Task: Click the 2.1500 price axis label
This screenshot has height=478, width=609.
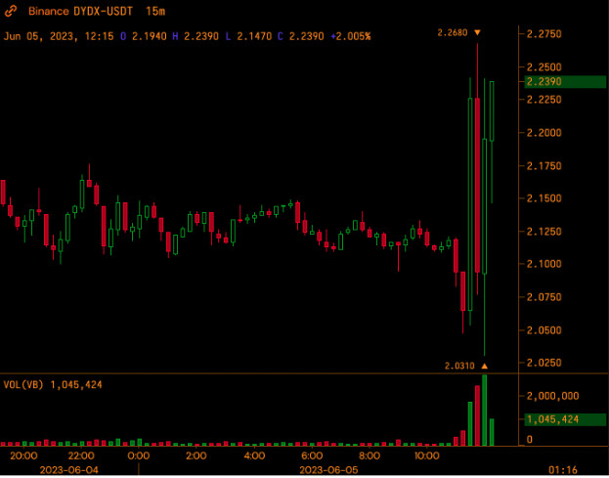Action: tap(544, 198)
